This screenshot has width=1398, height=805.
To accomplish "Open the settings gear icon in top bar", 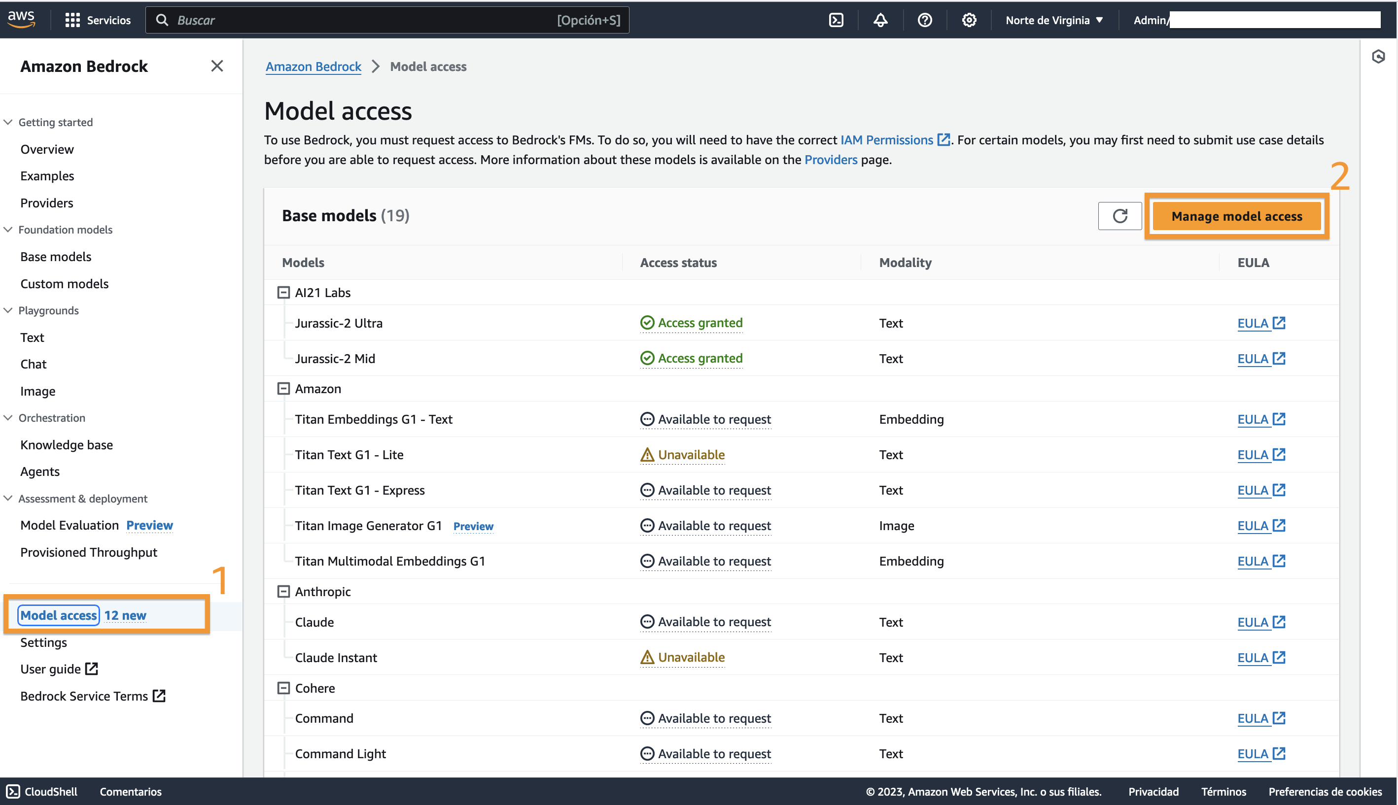I will point(969,21).
